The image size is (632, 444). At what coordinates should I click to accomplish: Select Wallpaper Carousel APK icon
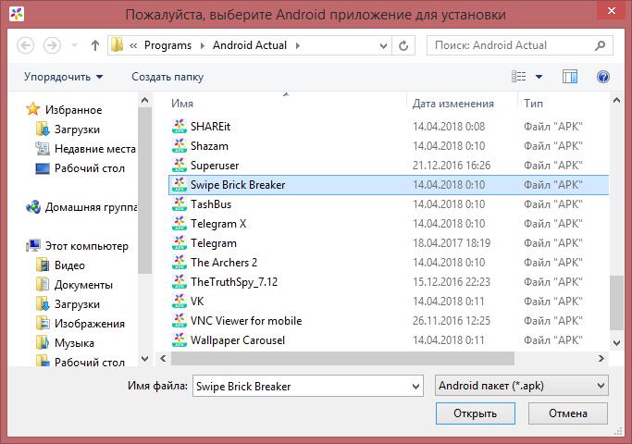click(180, 340)
